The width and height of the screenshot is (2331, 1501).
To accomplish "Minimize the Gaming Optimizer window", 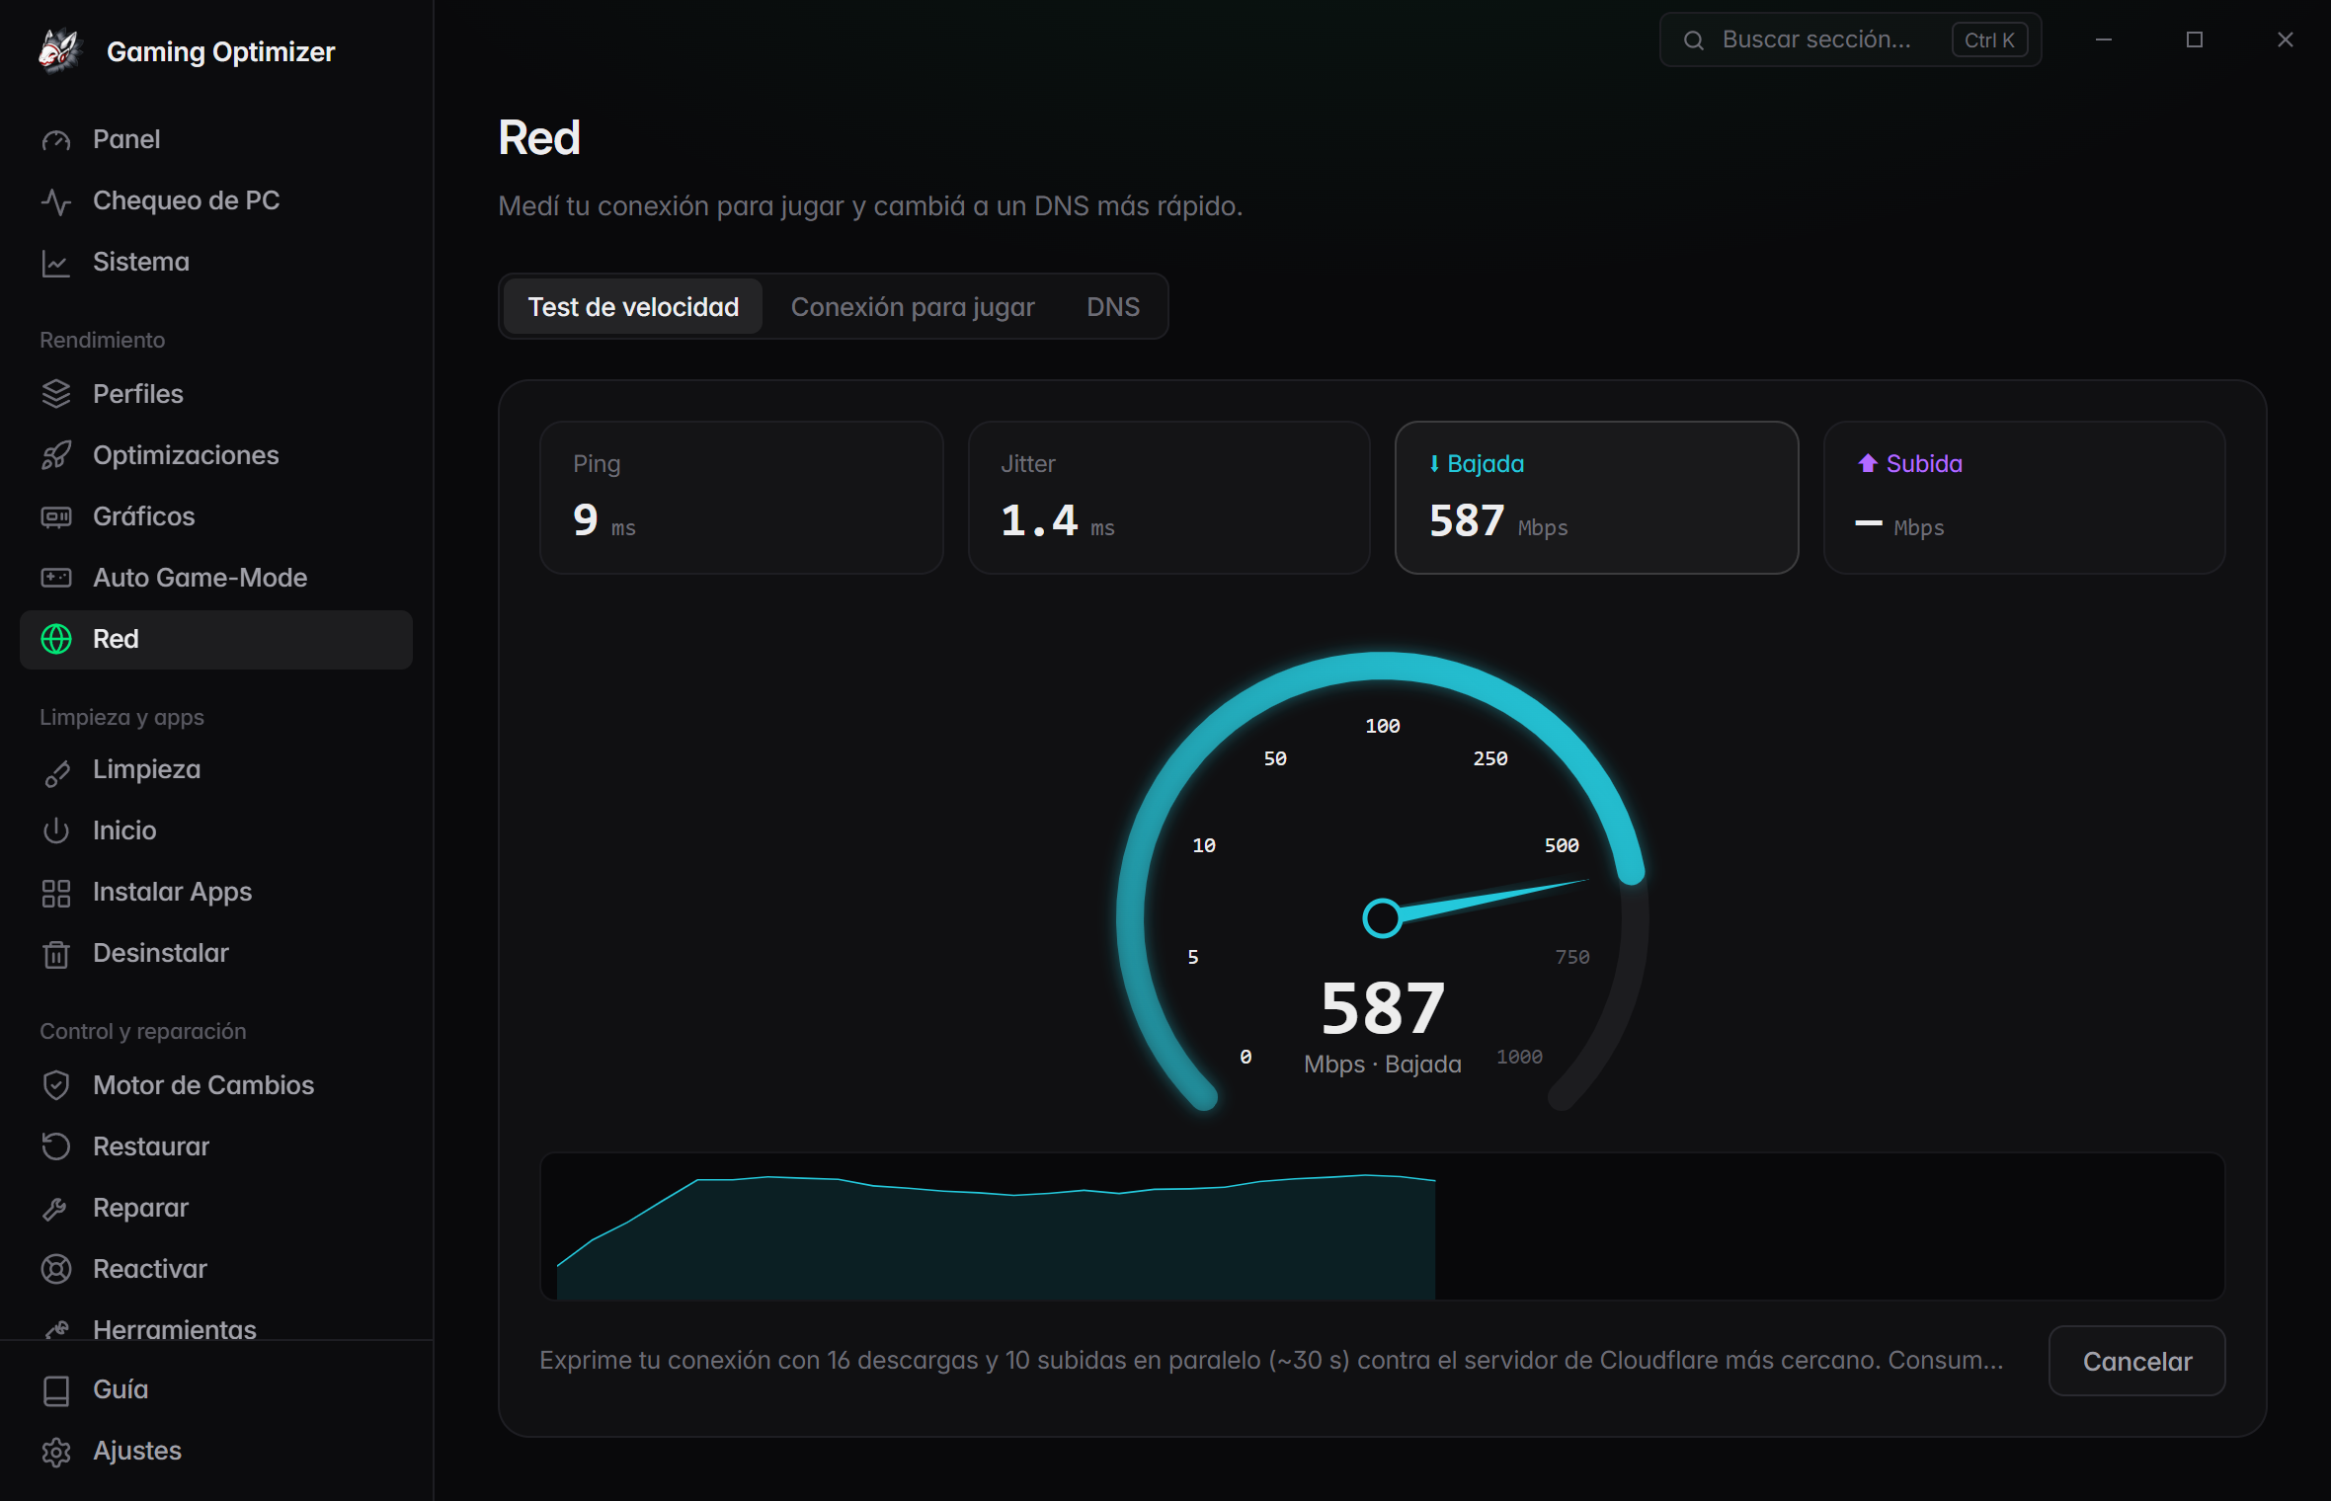I will [2104, 39].
